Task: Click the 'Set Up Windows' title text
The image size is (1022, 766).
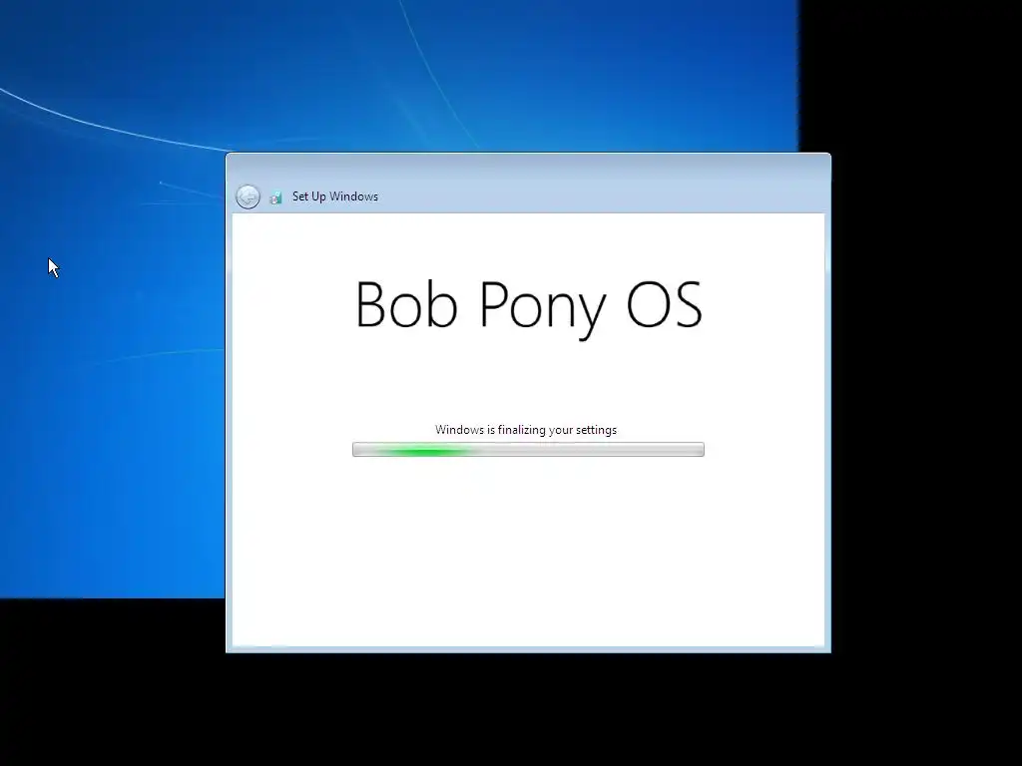Action: [335, 196]
